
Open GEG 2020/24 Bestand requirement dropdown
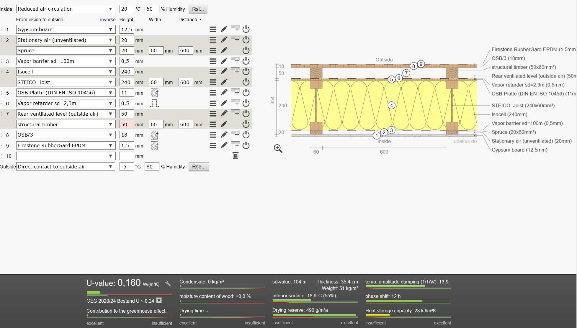coord(159,301)
